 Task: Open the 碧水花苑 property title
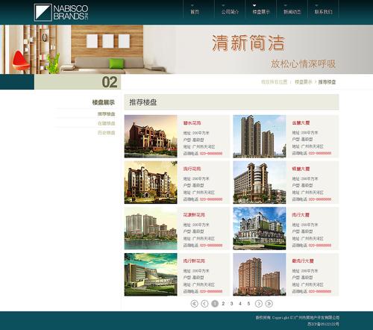point(192,123)
